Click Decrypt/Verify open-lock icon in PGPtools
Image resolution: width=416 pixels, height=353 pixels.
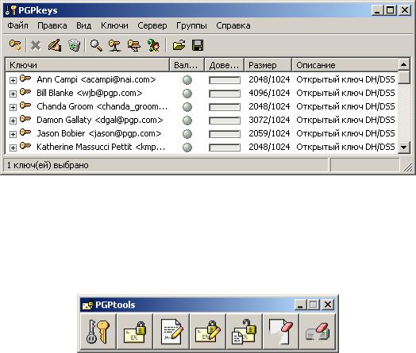click(x=245, y=332)
